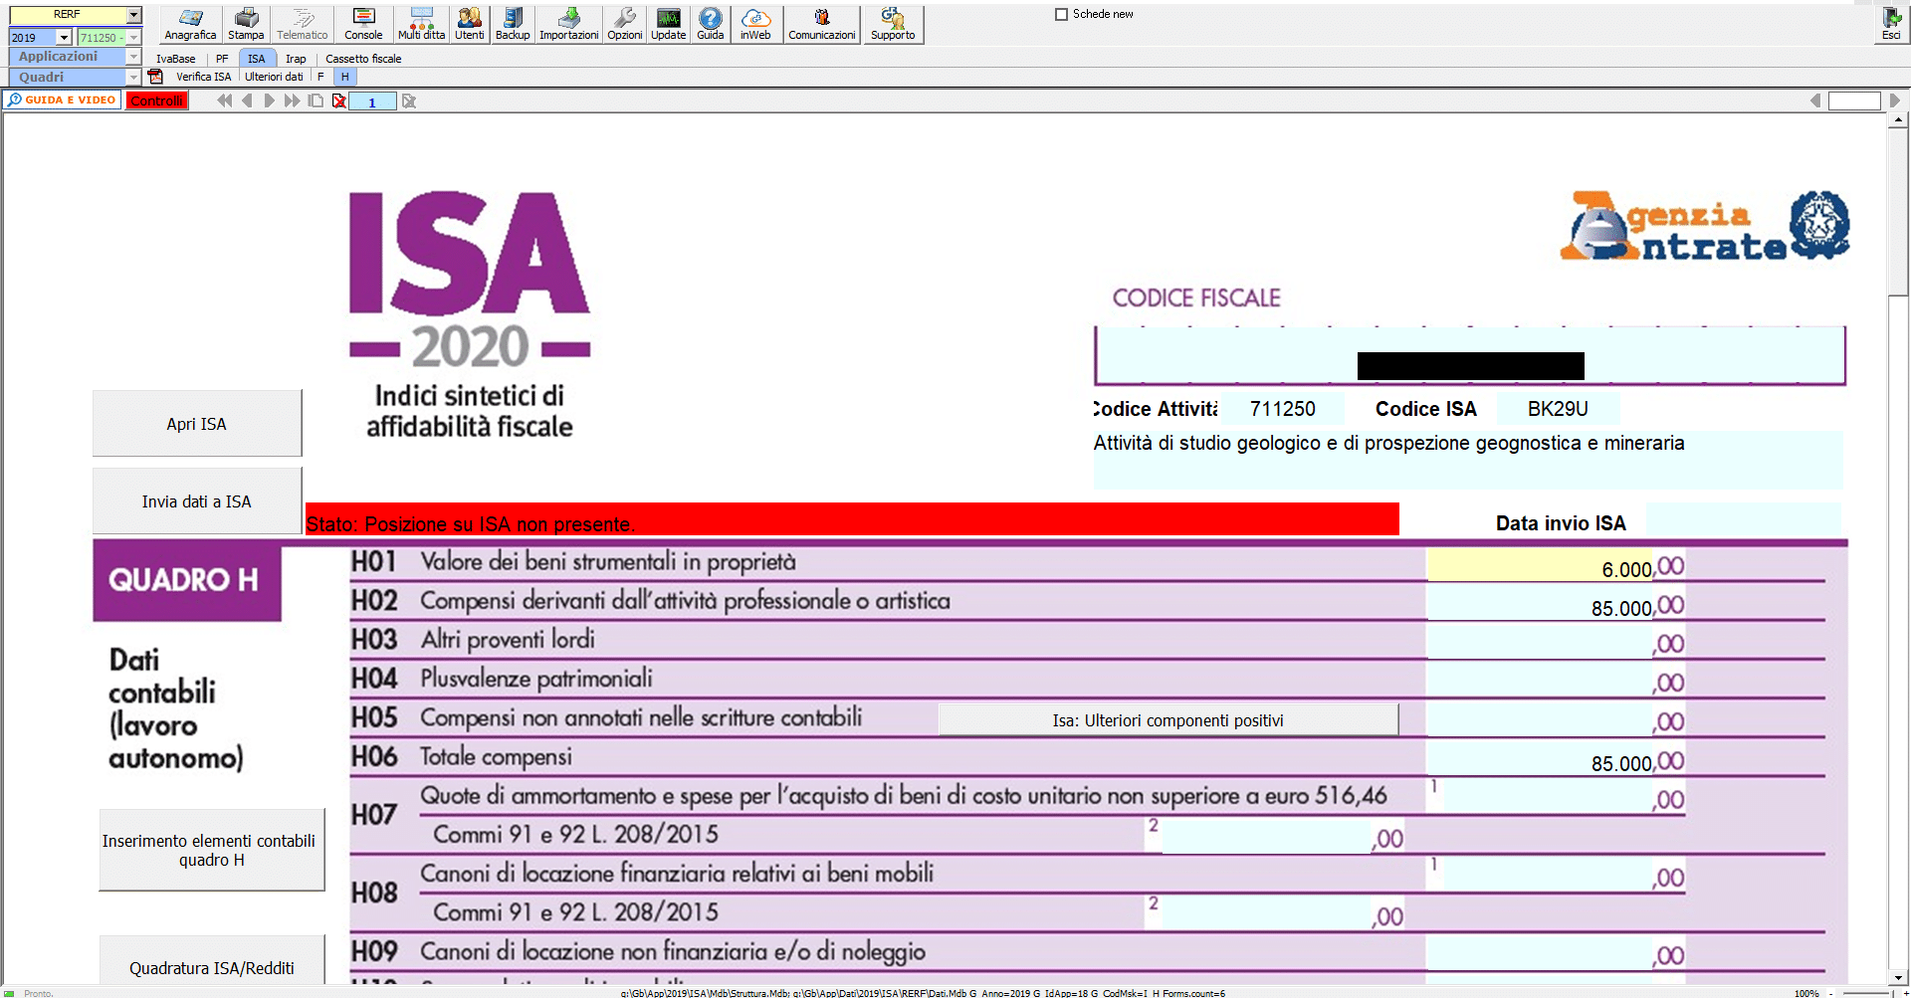Open the Guida help icon
The width and height of the screenshot is (1911, 998).
point(711,24)
